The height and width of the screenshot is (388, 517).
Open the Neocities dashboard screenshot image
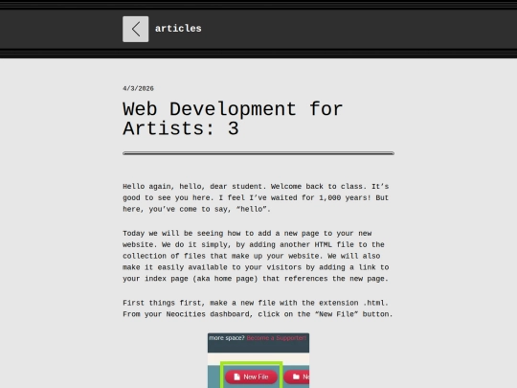258,360
